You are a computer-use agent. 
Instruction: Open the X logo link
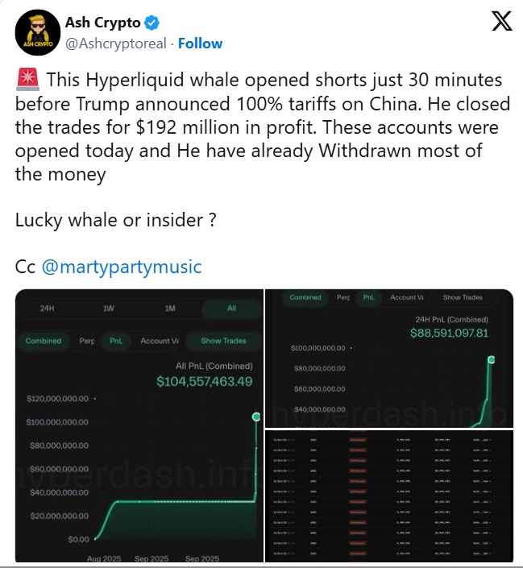tap(500, 23)
